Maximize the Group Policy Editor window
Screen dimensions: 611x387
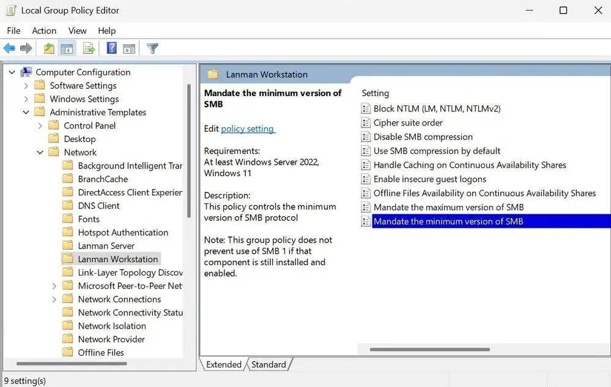(x=563, y=10)
